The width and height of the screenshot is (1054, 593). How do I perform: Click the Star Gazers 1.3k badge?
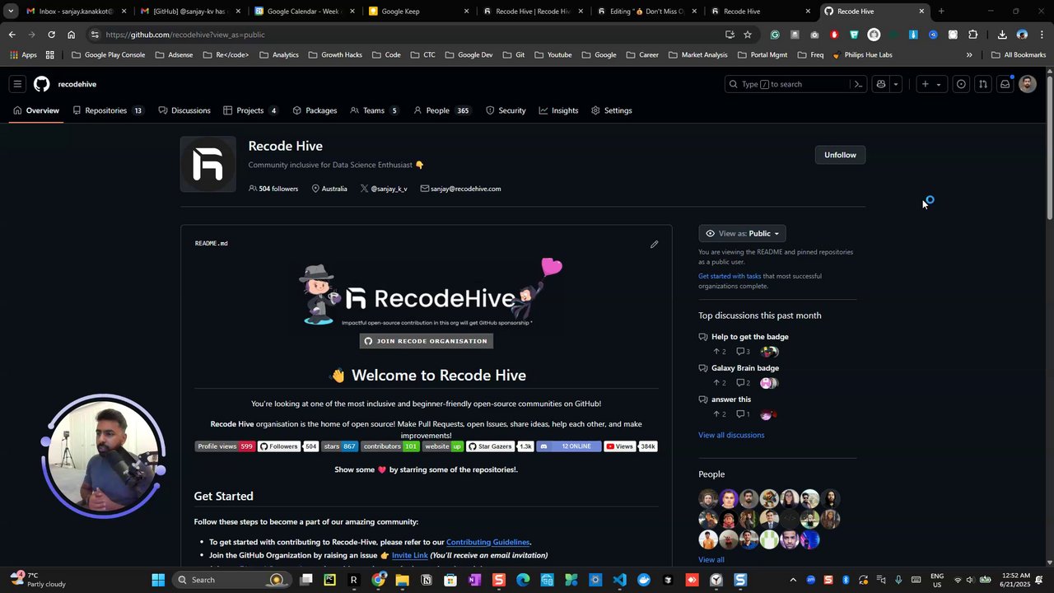[x=500, y=446]
